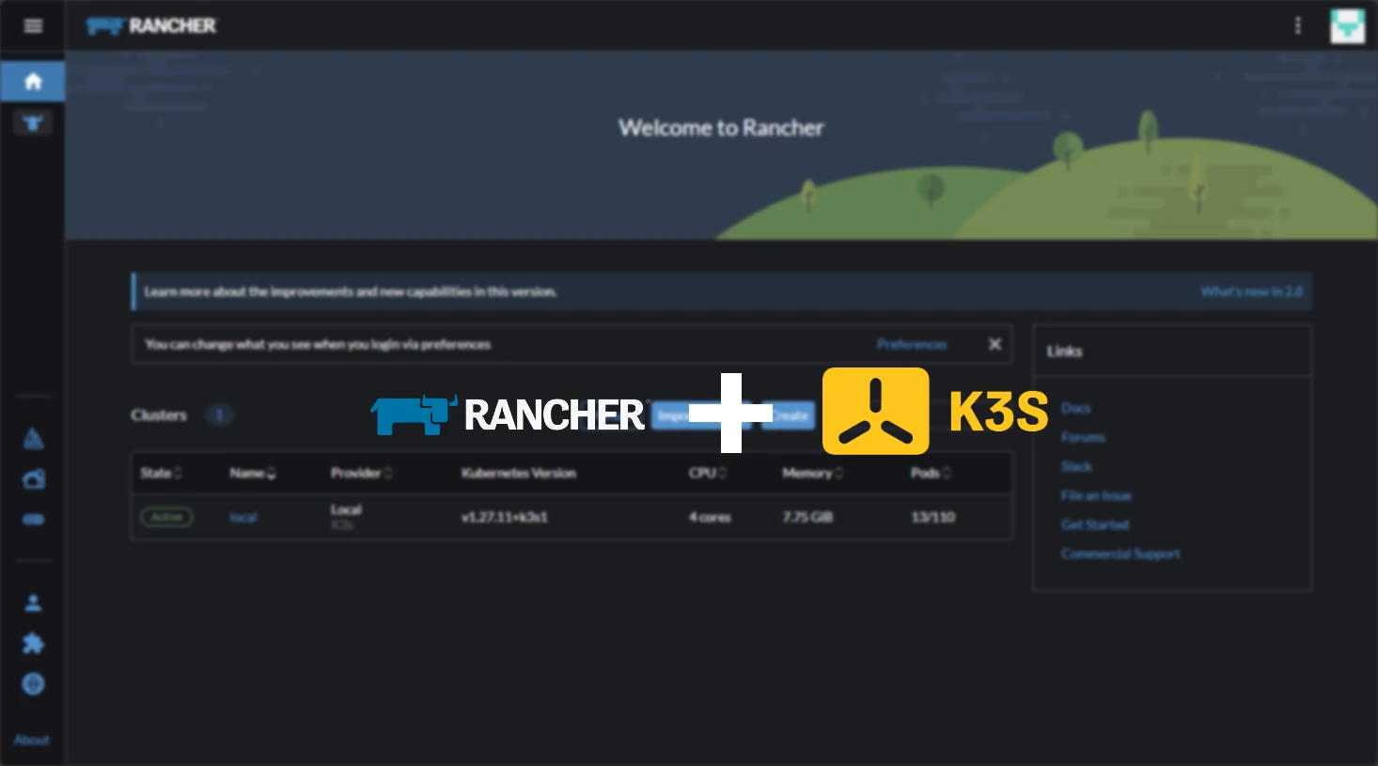Click the What's new in 2.8 link
Image resolution: width=1378 pixels, height=766 pixels.
1251,291
